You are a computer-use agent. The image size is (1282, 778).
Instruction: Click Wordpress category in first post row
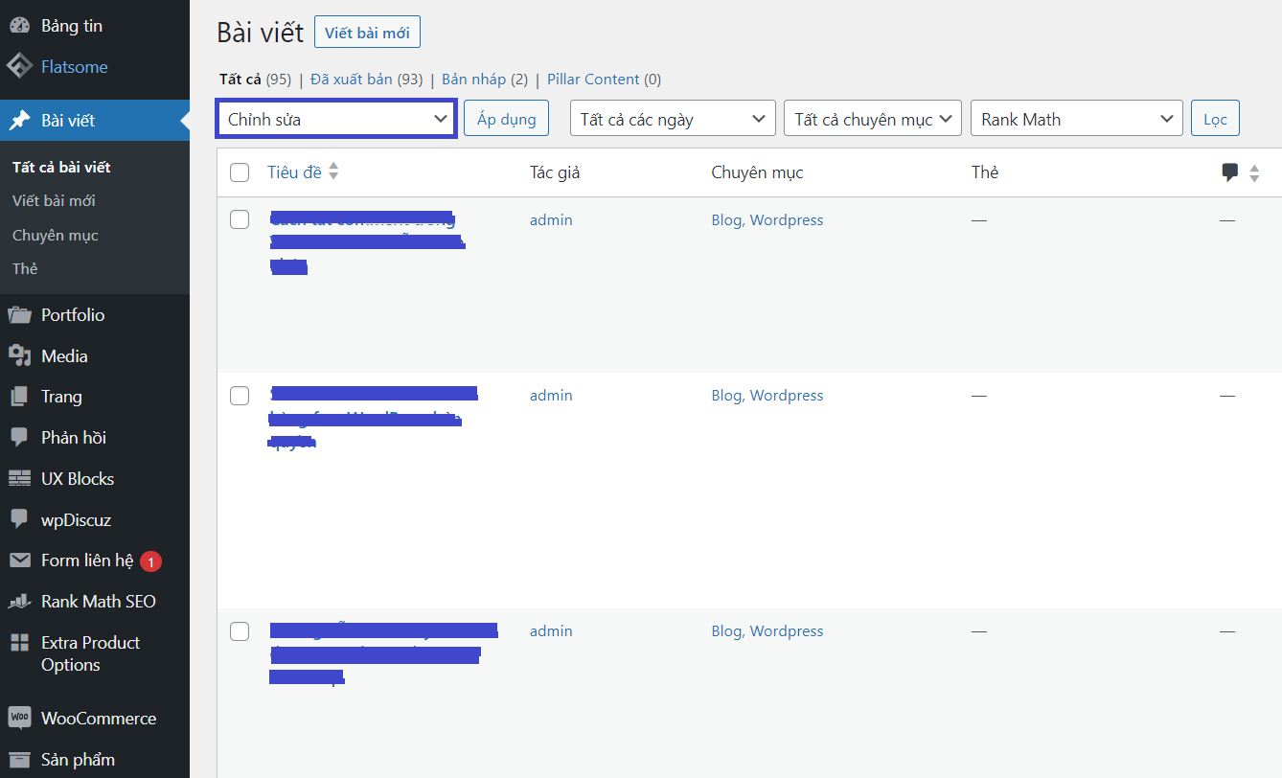787,220
